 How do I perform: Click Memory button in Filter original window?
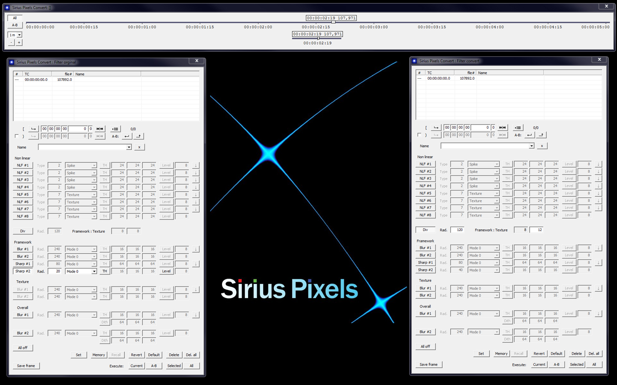click(99, 355)
